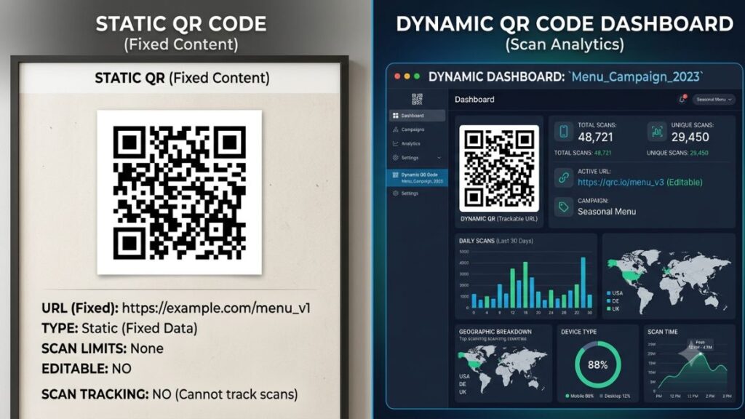Click the GEOGRAPHIC BREAKDOWN heading

pos(495,332)
